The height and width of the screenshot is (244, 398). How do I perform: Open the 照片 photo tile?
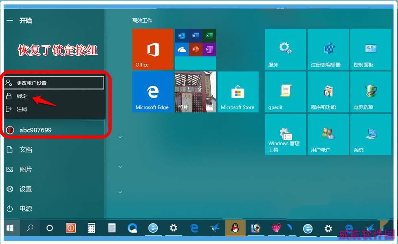click(x=196, y=92)
